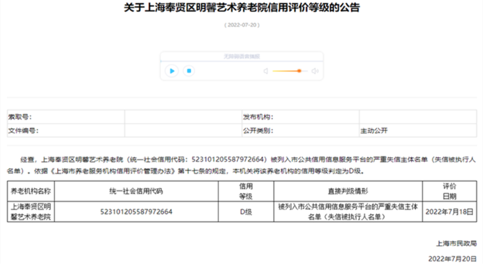The width and height of the screenshot is (483, 264).
Task: Click the 评价日期 column header
Action: (450, 191)
